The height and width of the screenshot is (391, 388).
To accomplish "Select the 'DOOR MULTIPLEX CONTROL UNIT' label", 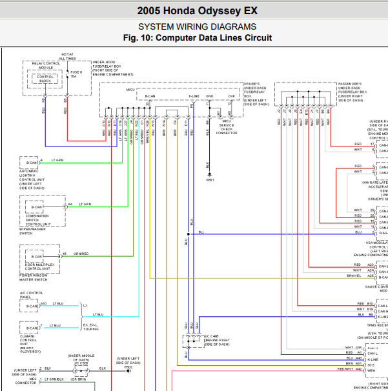I will tap(39, 266).
